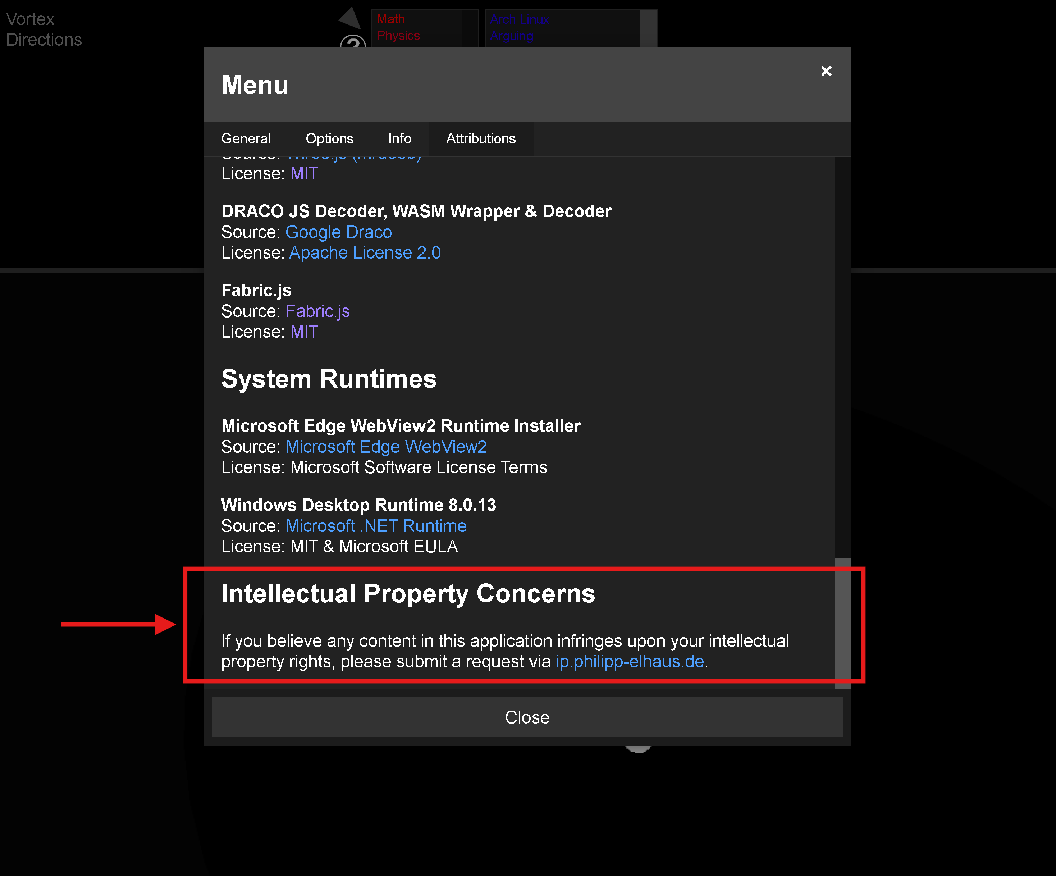1056x876 pixels.
Task: Select the Arguing entry in background panel
Action: pyautogui.click(x=511, y=36)
